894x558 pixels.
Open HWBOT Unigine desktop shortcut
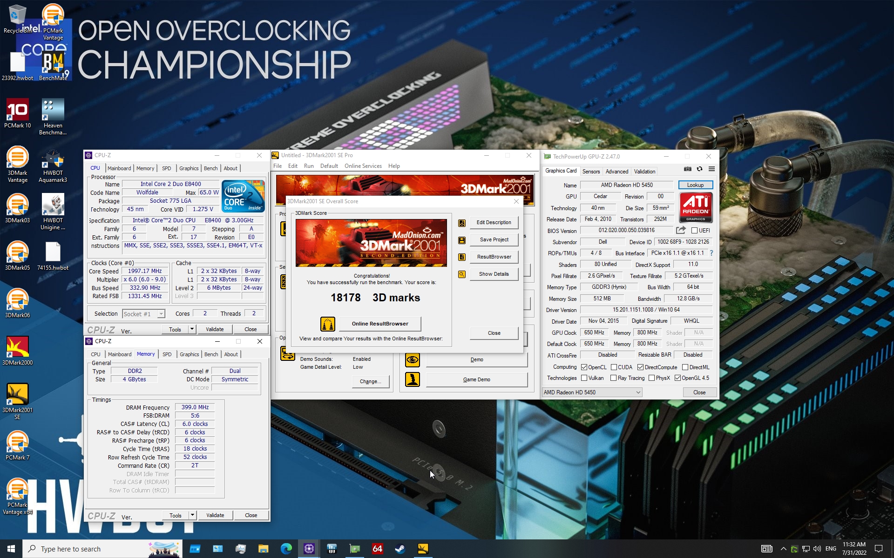(53, 212)
